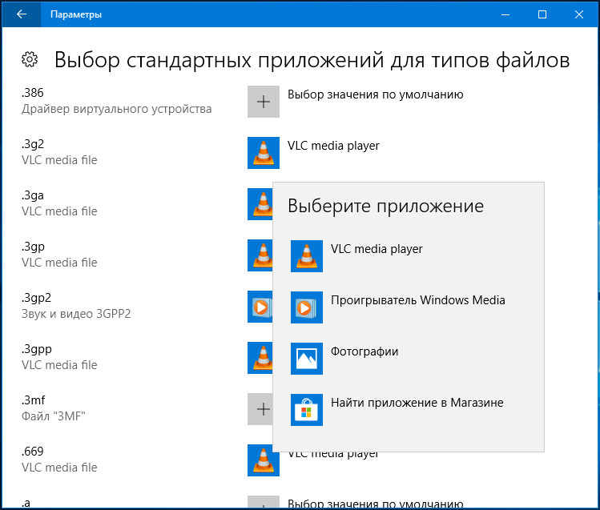Click the plus icon for .3mf
The width and height of the screenshot is (600, 510).
(x=260, y=409)
